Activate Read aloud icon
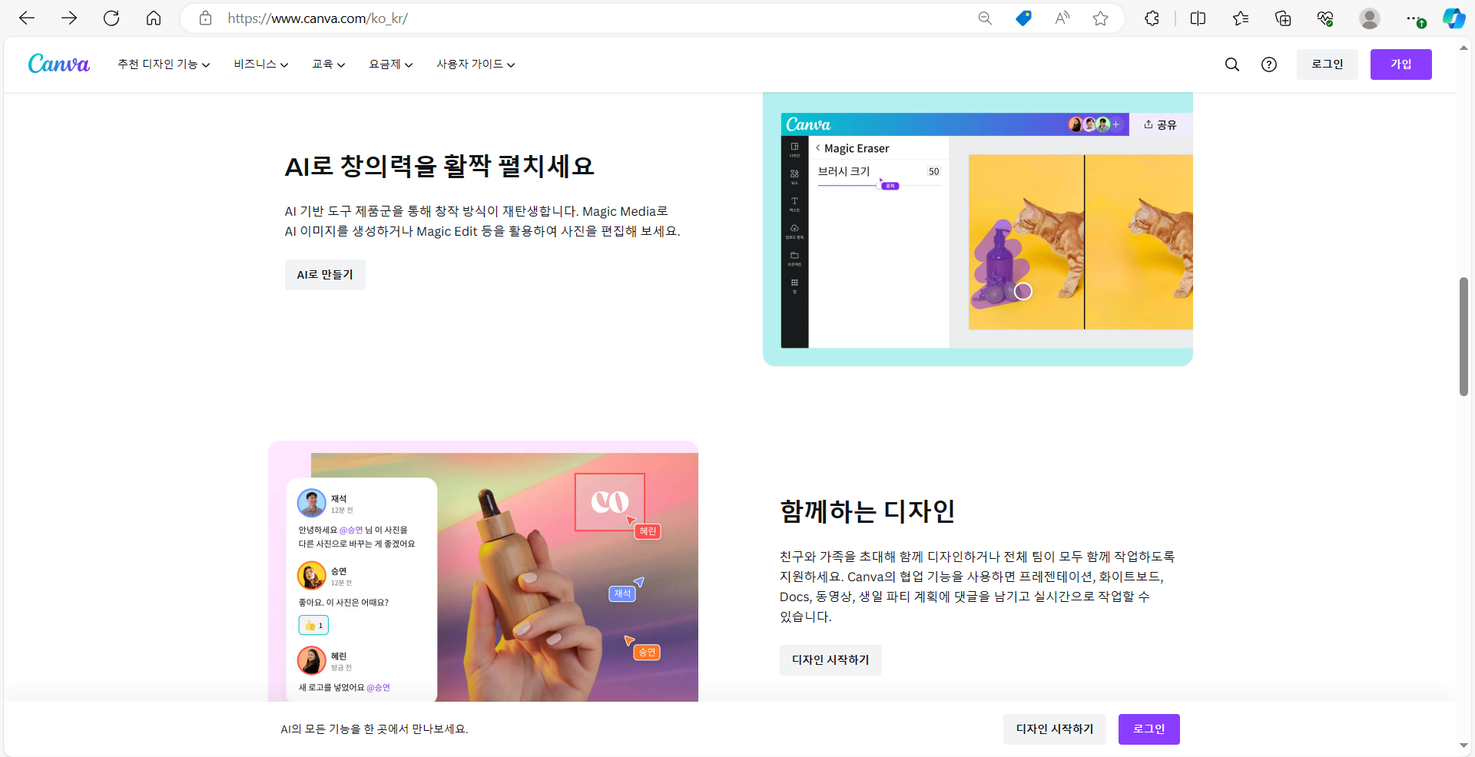Screen dimensions: 1475x757 tap(1062, 18)
